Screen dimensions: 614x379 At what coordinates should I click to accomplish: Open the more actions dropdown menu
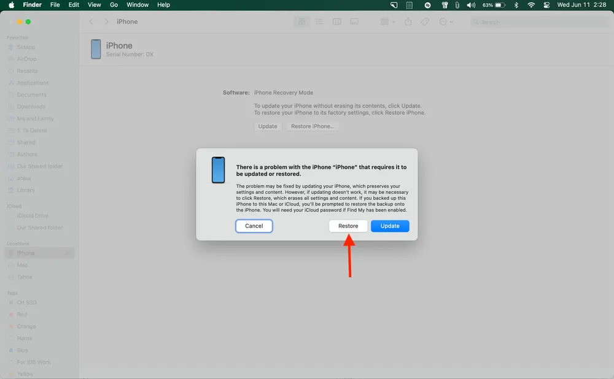pyautogui.click(x=446, y=21)
